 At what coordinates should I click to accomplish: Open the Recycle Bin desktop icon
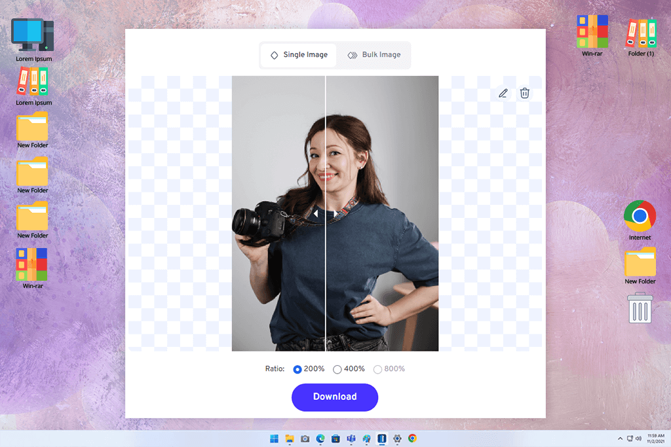pos(640,308)
